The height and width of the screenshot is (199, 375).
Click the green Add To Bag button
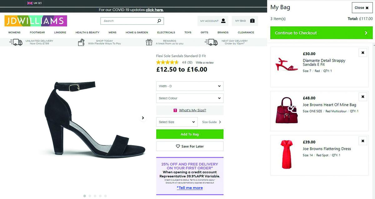(x=190, y=134)
